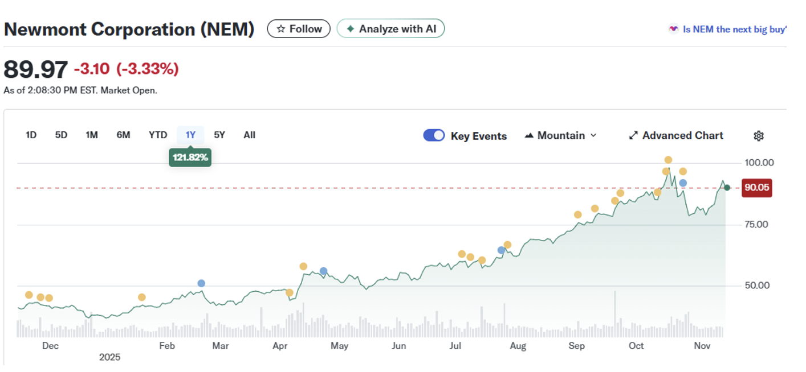This screenshot has height=372, width=806.
Task: Click 'As of 2:08:30 PM EST. Market Open.' text
Action: tap(80, 90)
